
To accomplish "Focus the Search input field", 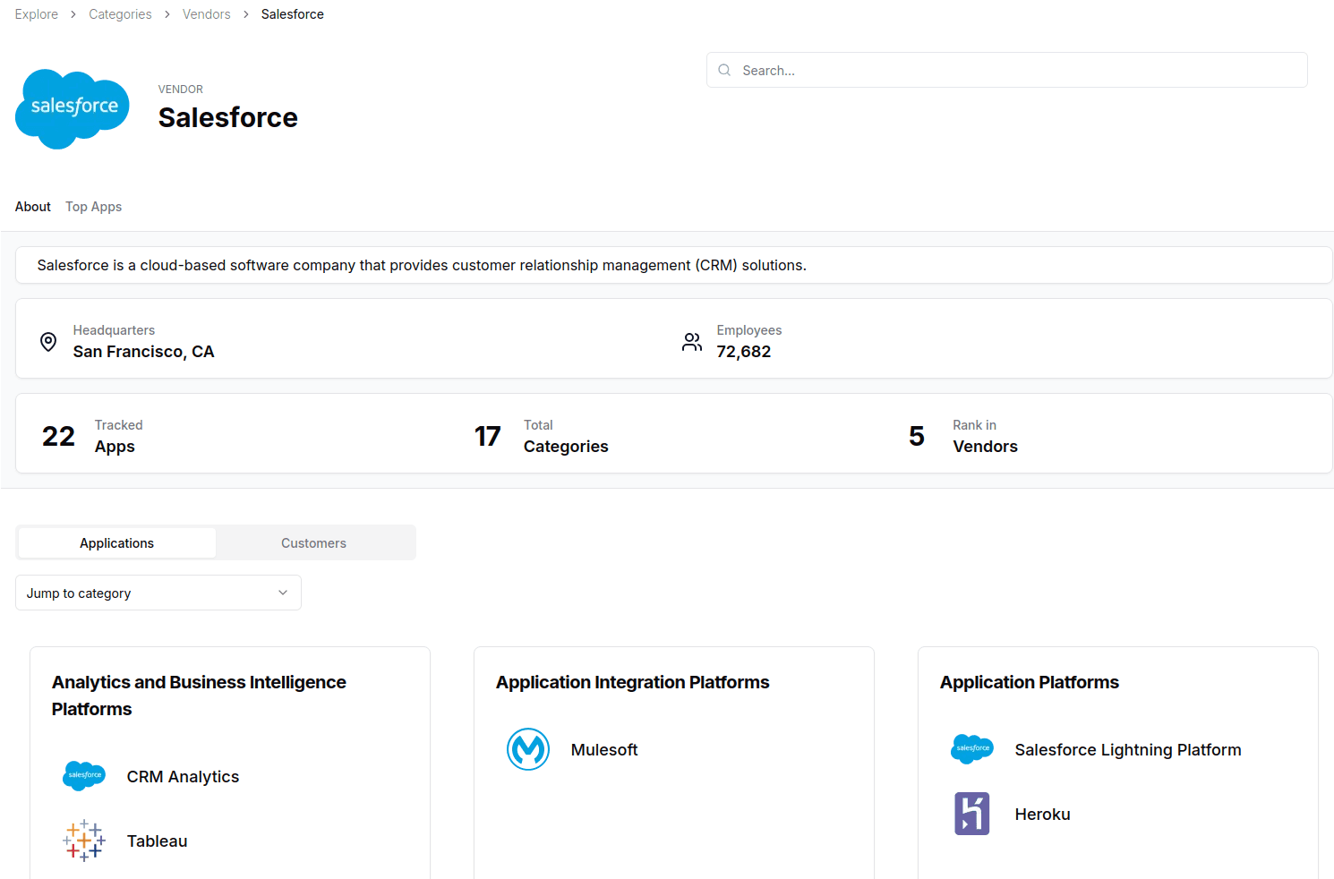I will tap(1007, 70).
